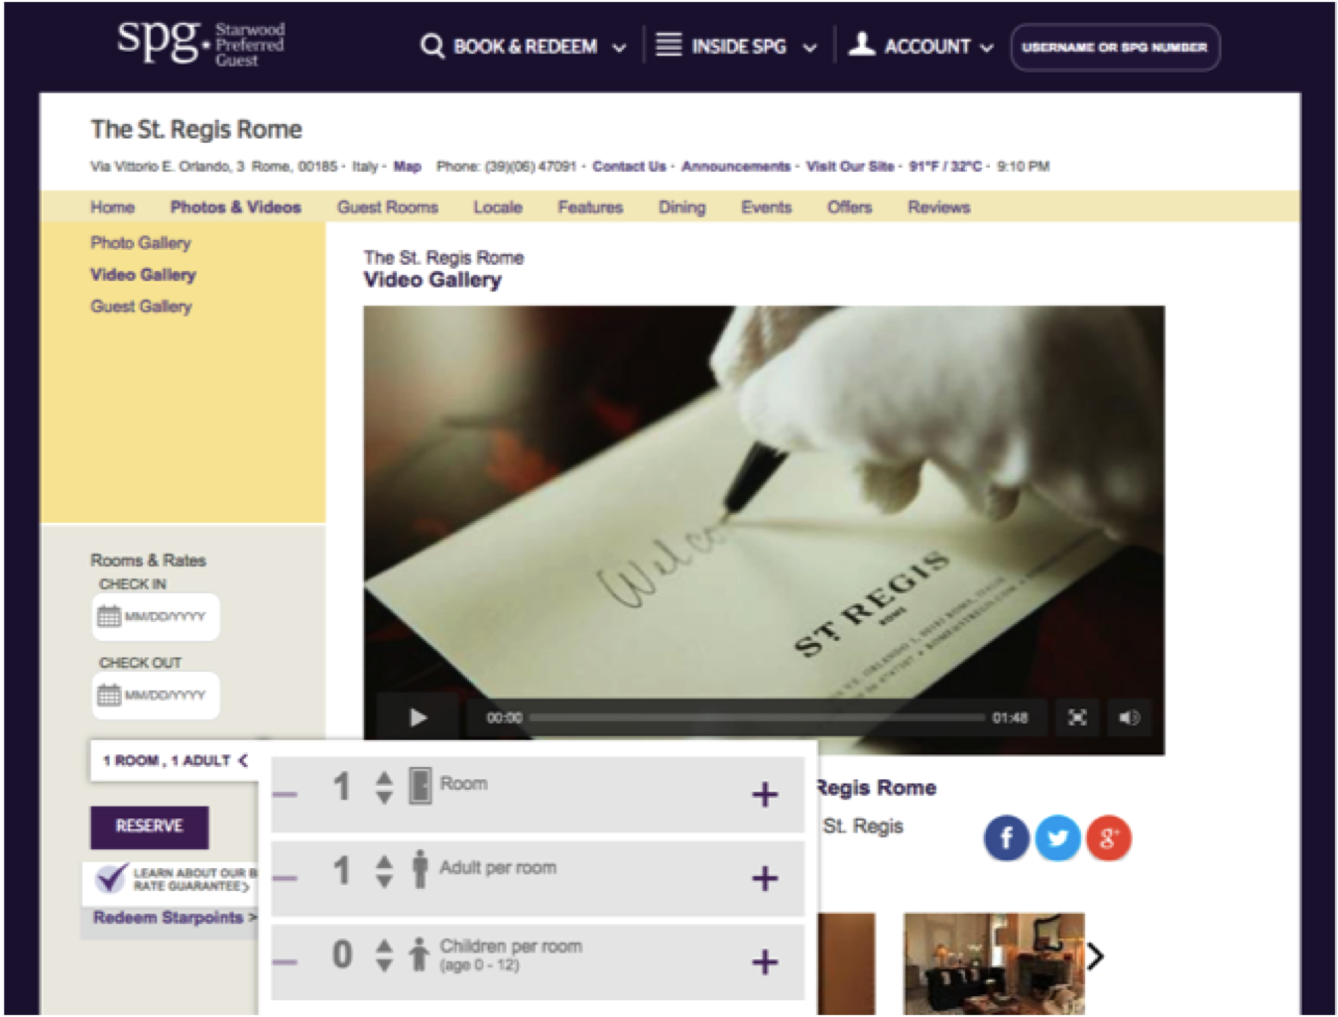Click the hamburger menu icon beside Inside SPG
The height and width of the screenshot is (1017, 1338).
(669, 46)
